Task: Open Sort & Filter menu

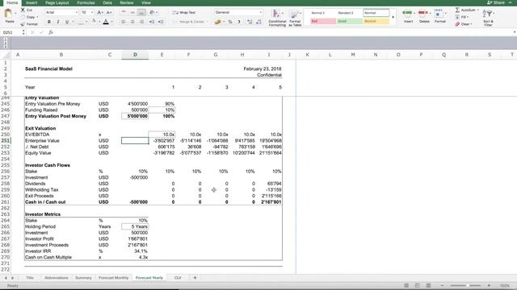Action: [488, 18]
